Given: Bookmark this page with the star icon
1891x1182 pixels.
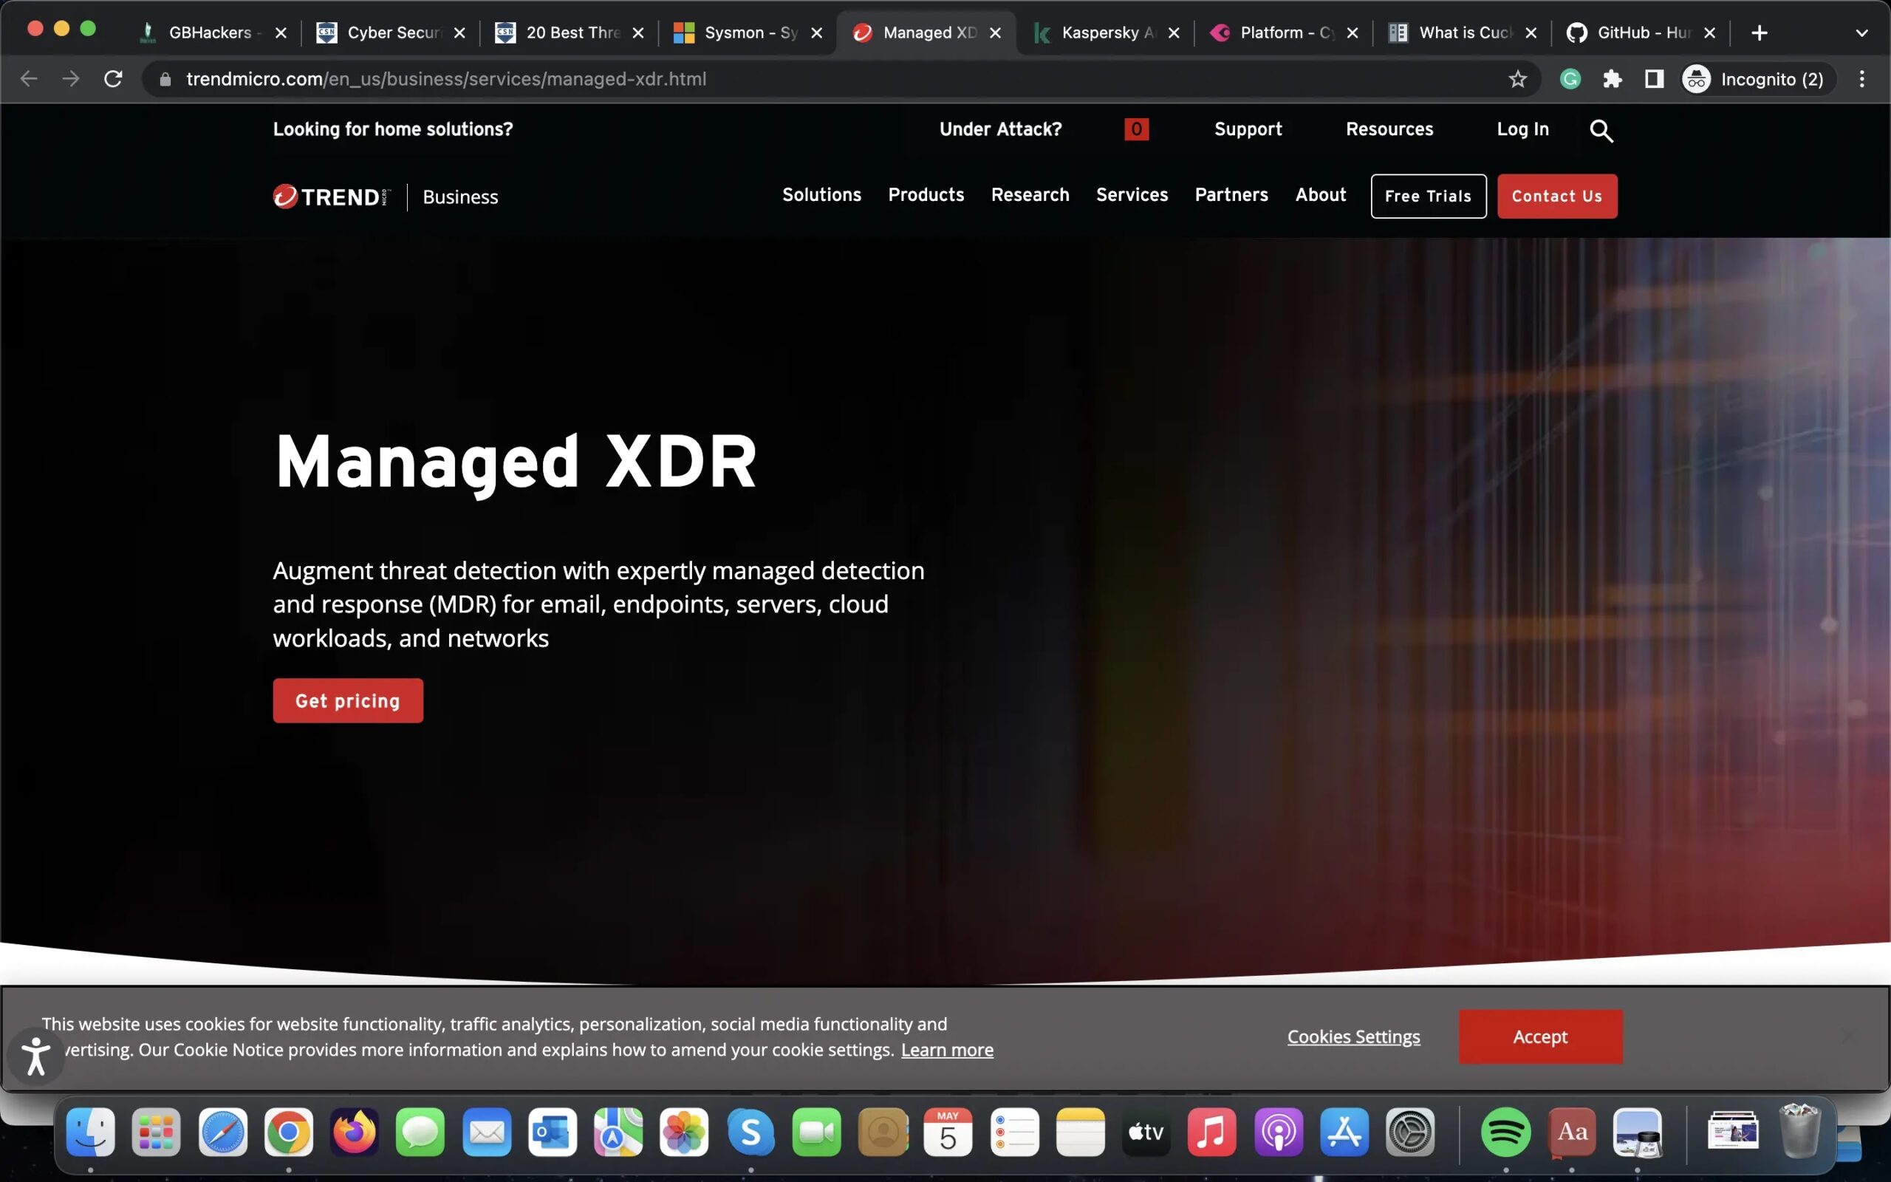Looking at the screenshot, I should [x=1517, y=79].
